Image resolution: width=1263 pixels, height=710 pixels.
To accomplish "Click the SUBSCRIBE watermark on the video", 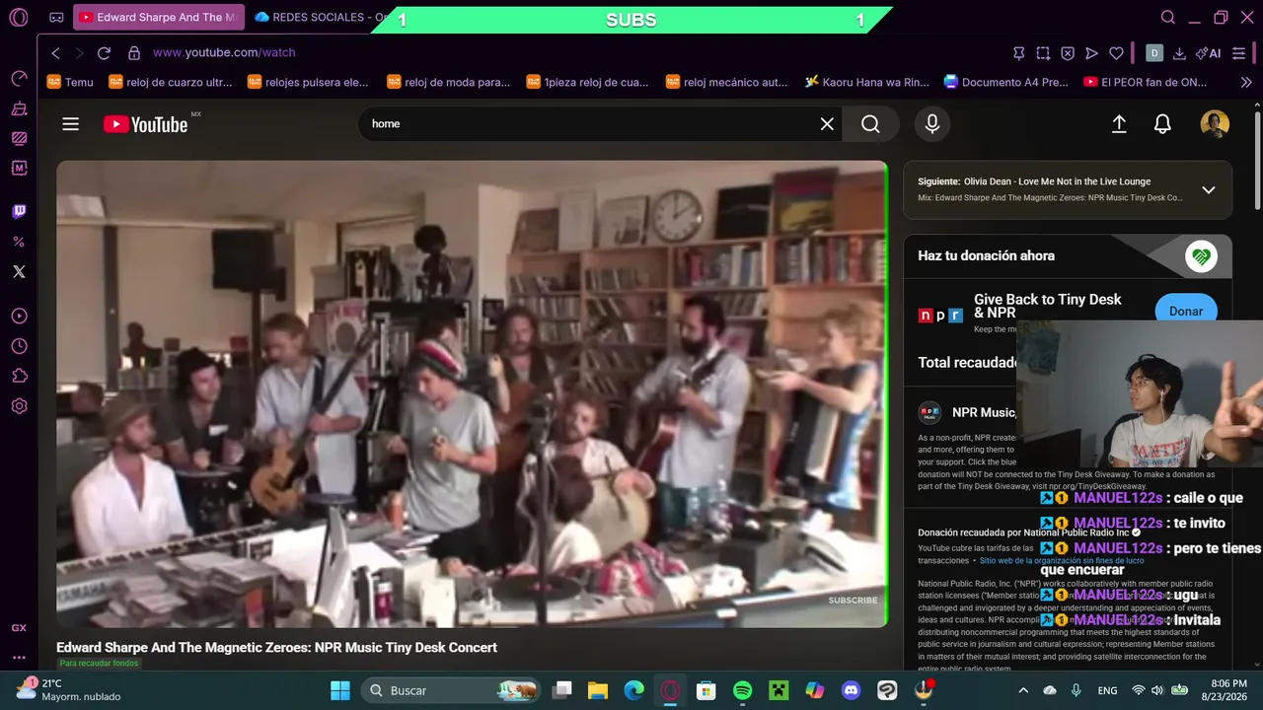I will click(853, 601).
